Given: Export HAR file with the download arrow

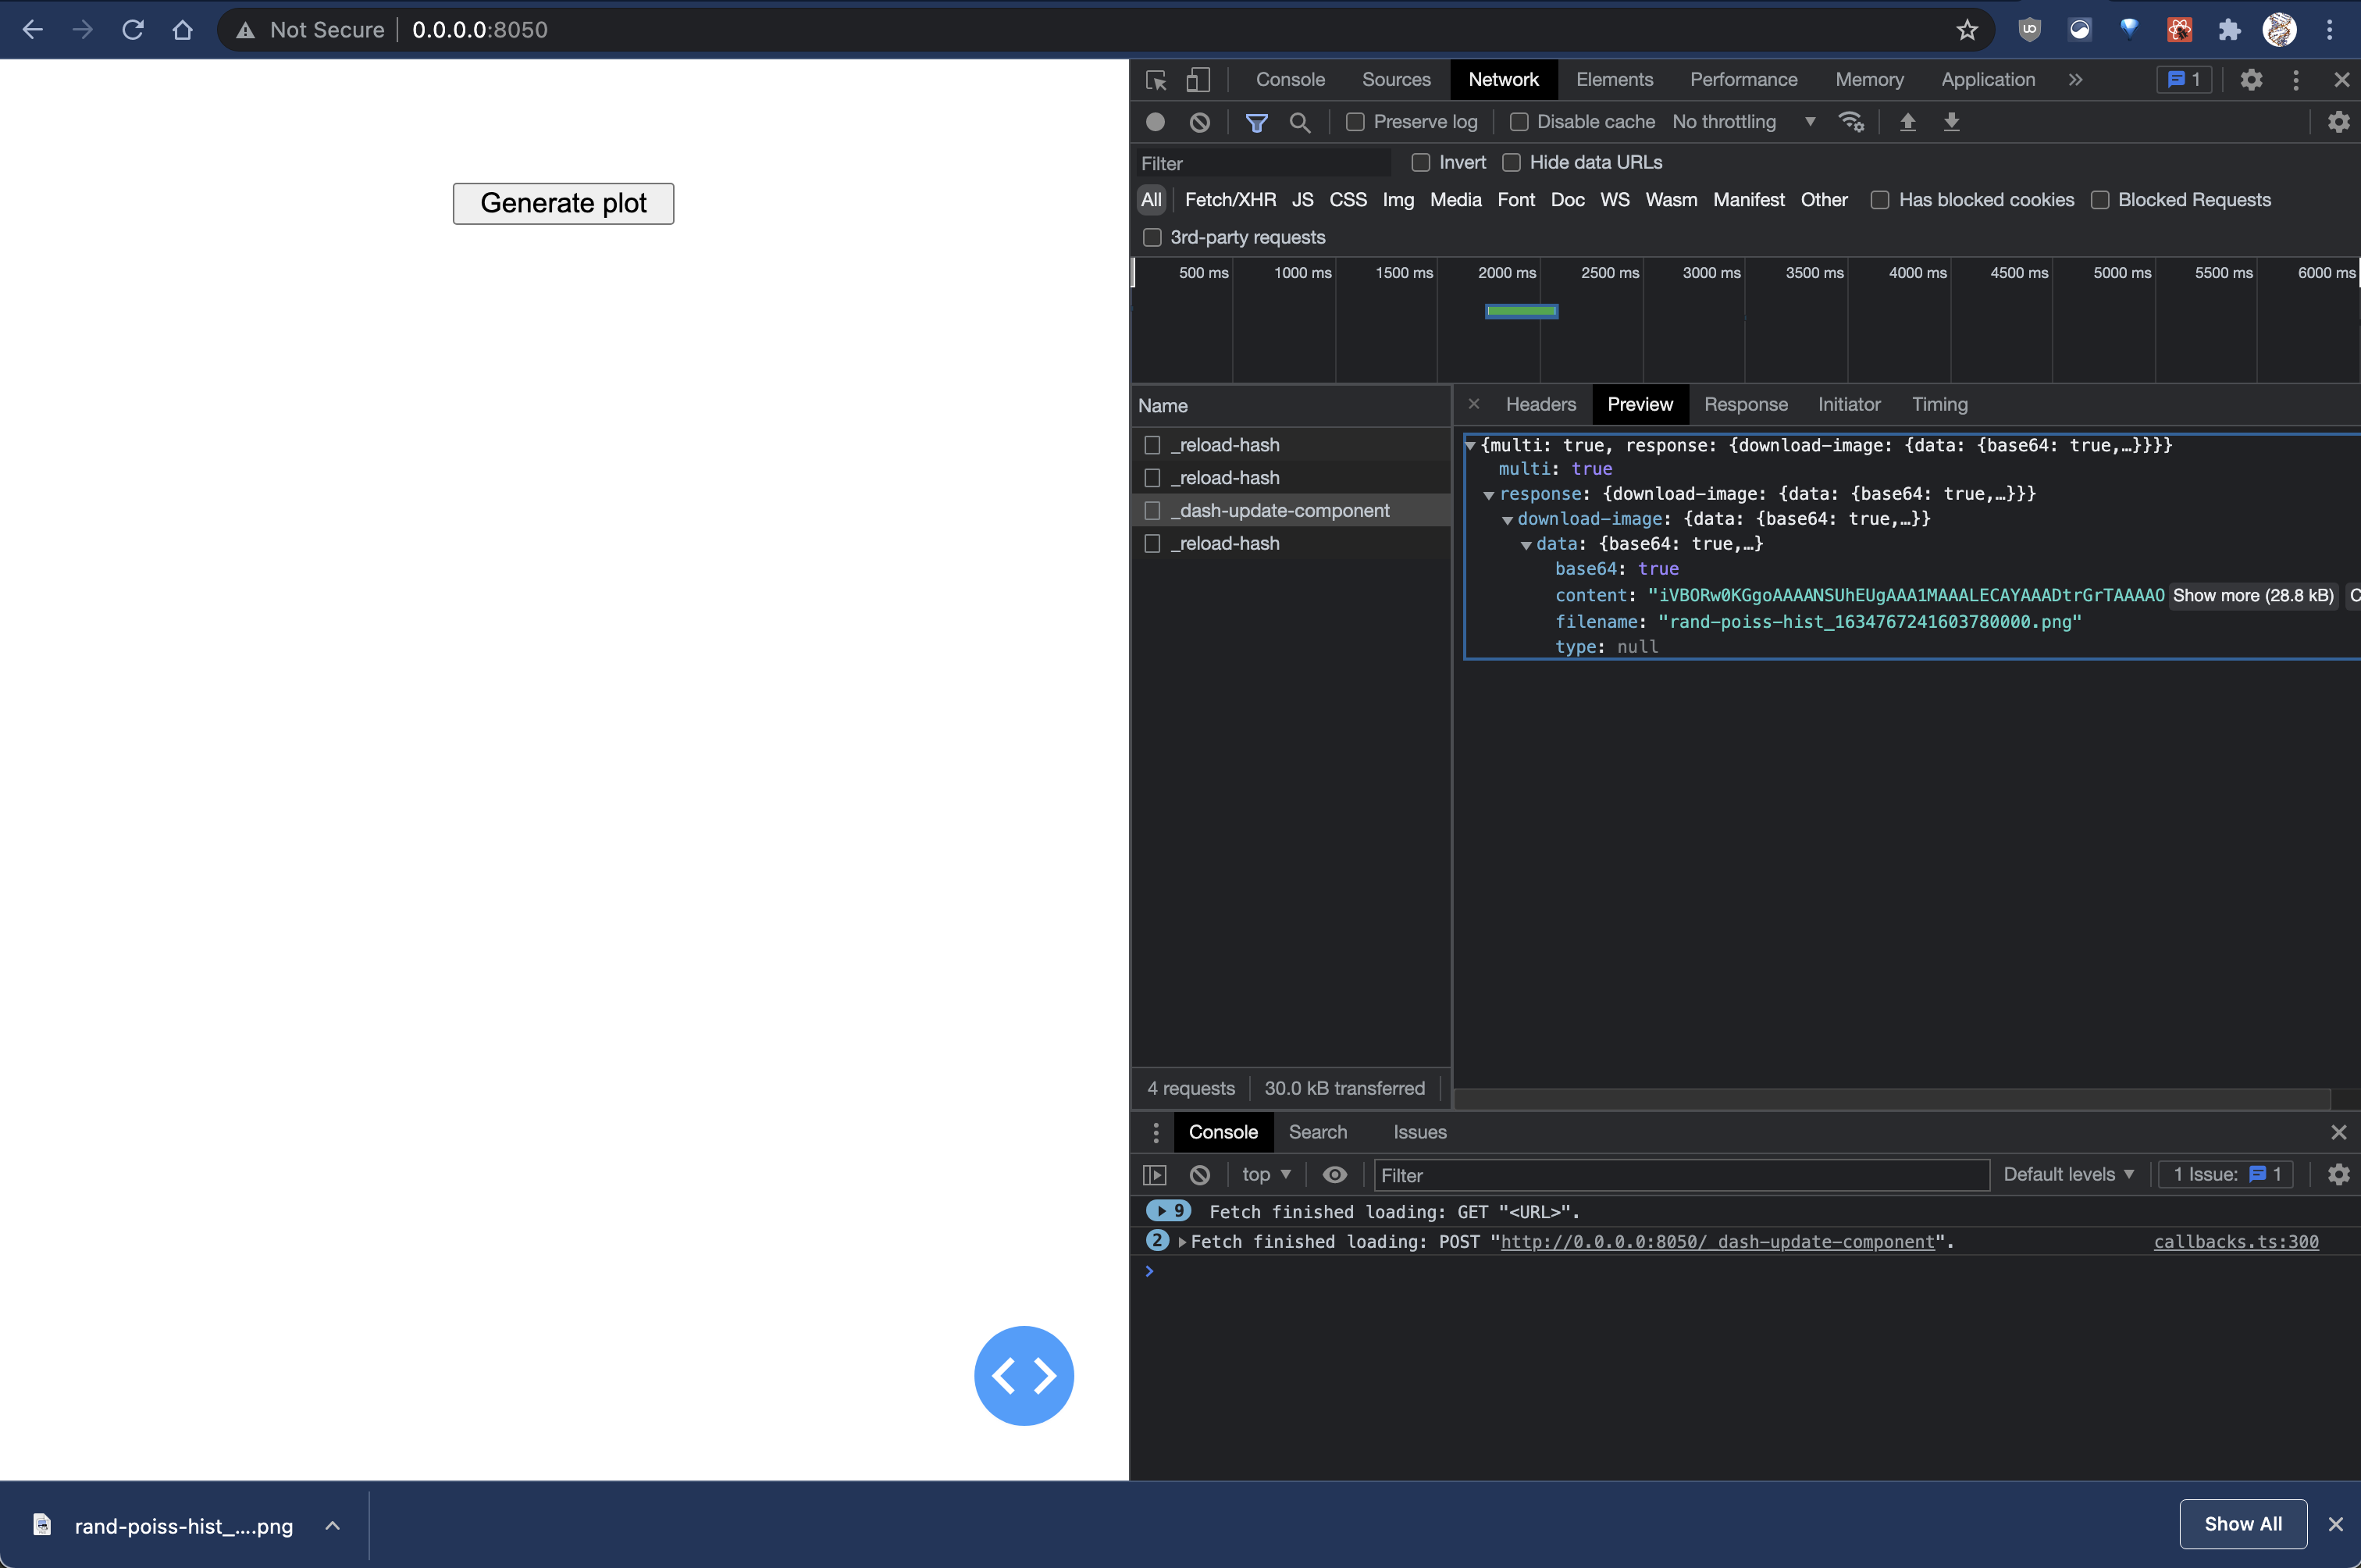Looking at the screenshot, I should click(1951, 122).
